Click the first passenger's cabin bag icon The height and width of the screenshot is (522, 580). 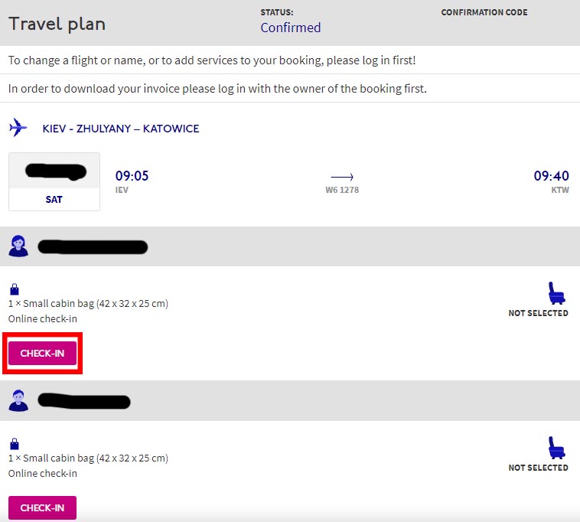click(x=14, y=289)
